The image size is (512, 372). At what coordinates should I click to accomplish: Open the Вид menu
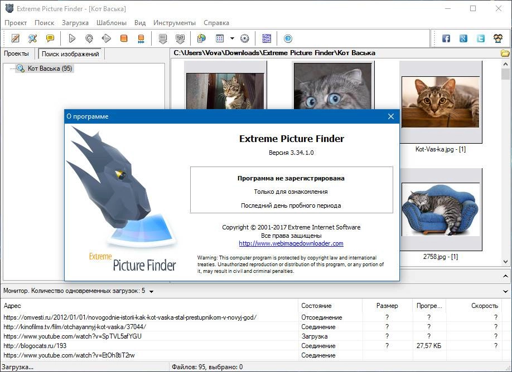tap(140, 23)
